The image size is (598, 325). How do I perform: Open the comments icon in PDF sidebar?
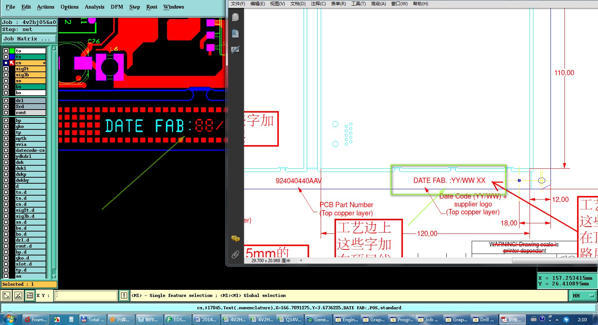coord(235,238)
